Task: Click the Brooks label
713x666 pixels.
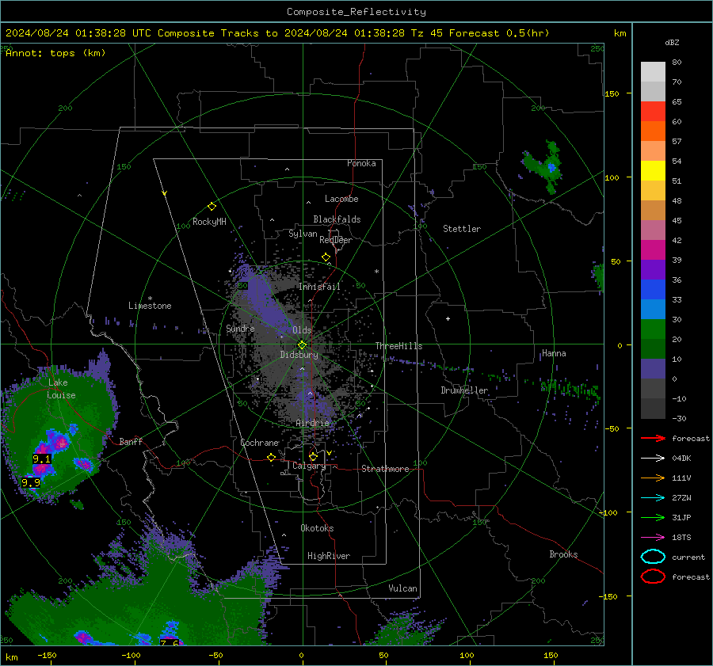Action: point(563,554)
